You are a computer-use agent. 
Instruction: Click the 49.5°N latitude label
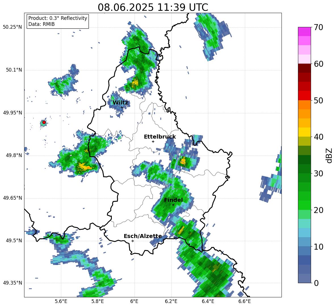[14, 241]
